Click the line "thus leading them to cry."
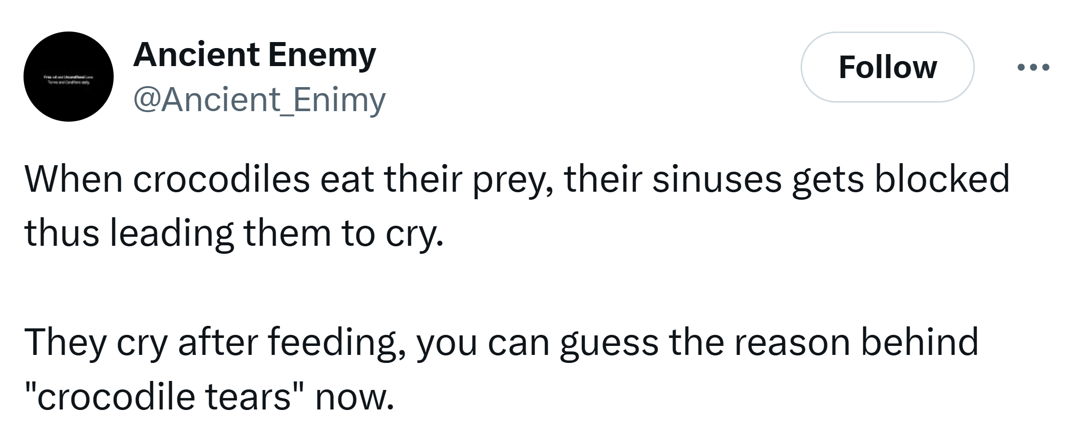This screenshot has height=435, width=1078. (234, 233)
